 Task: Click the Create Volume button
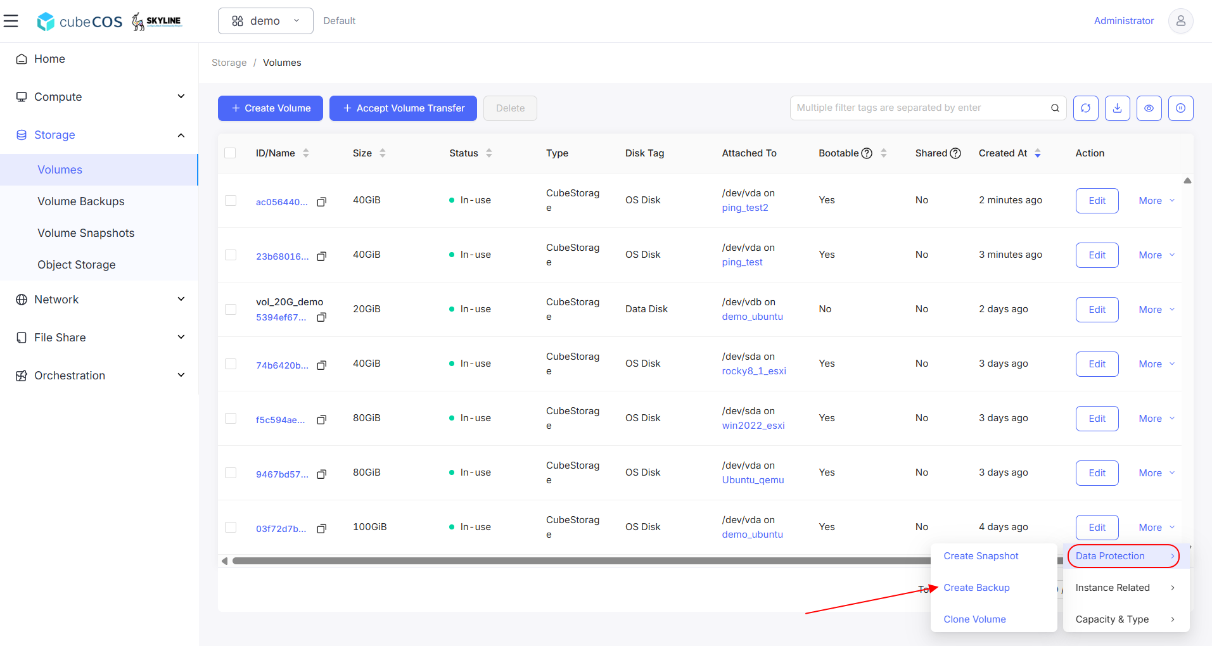click(271, 108)
